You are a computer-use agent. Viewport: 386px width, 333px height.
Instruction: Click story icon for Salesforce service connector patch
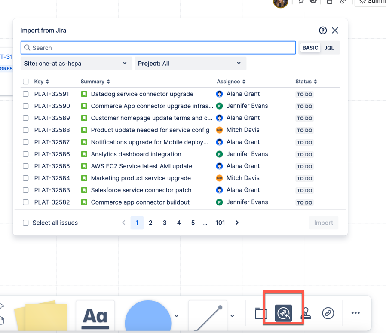[x=84, y=190]
